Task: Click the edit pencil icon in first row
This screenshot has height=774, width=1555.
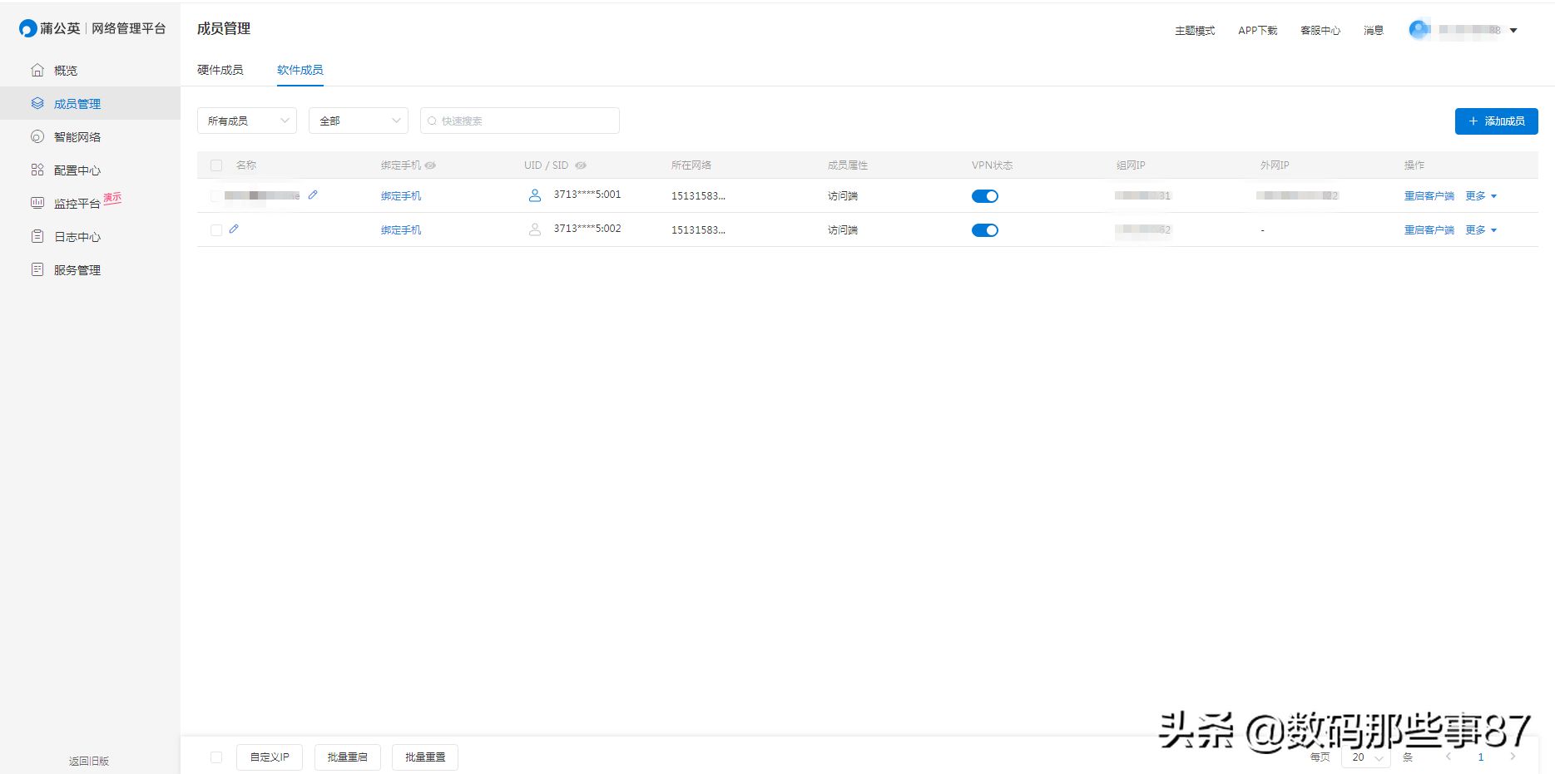Action: tap(313, 195)
